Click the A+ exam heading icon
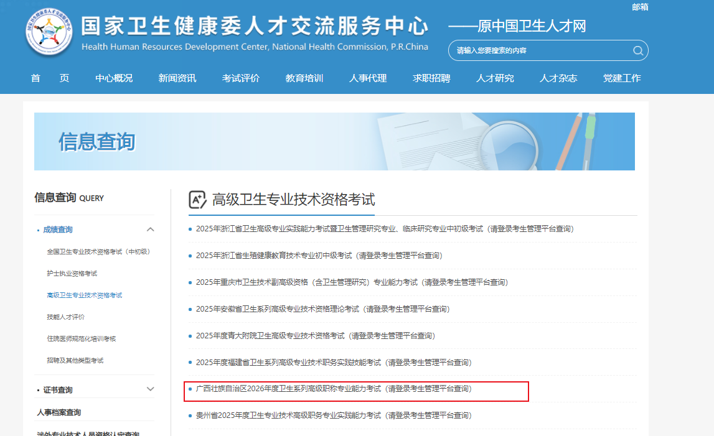The image size is (714, 436). (197, 200)
